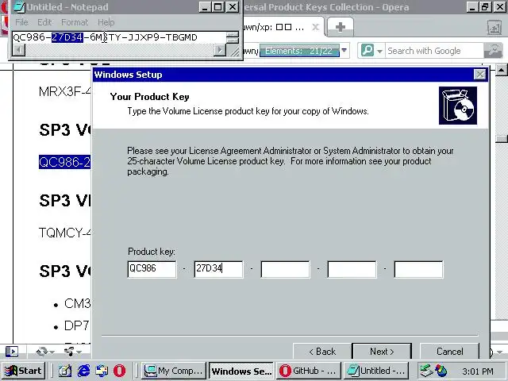The height and width of the screenshot is (381, 508).
Task: Click the Opera search engine magnifier icon
Action: (368, 51)
